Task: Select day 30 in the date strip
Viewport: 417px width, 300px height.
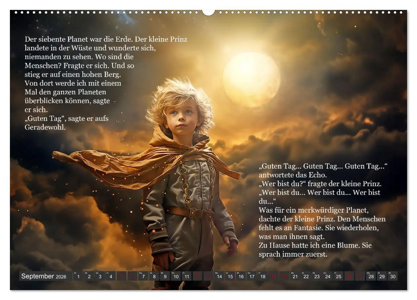Action: (x=393, y=277)
